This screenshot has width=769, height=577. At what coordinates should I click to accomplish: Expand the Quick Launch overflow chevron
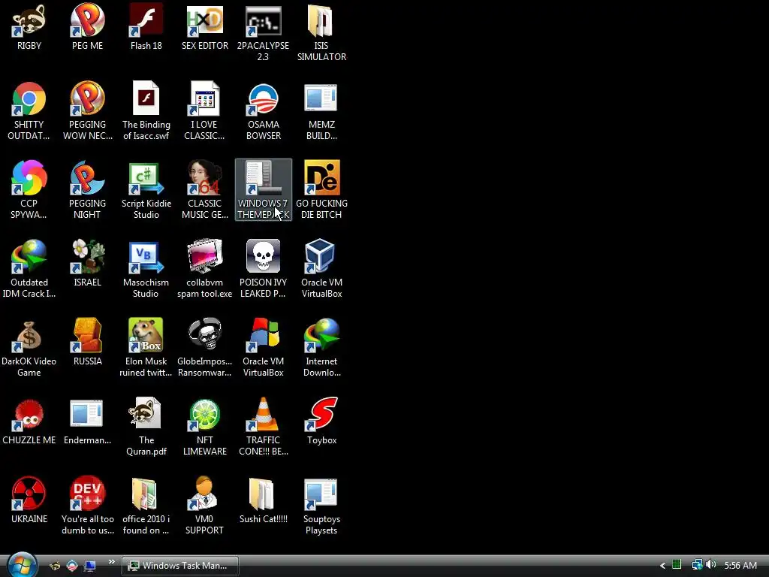click(x=111, y=562)
